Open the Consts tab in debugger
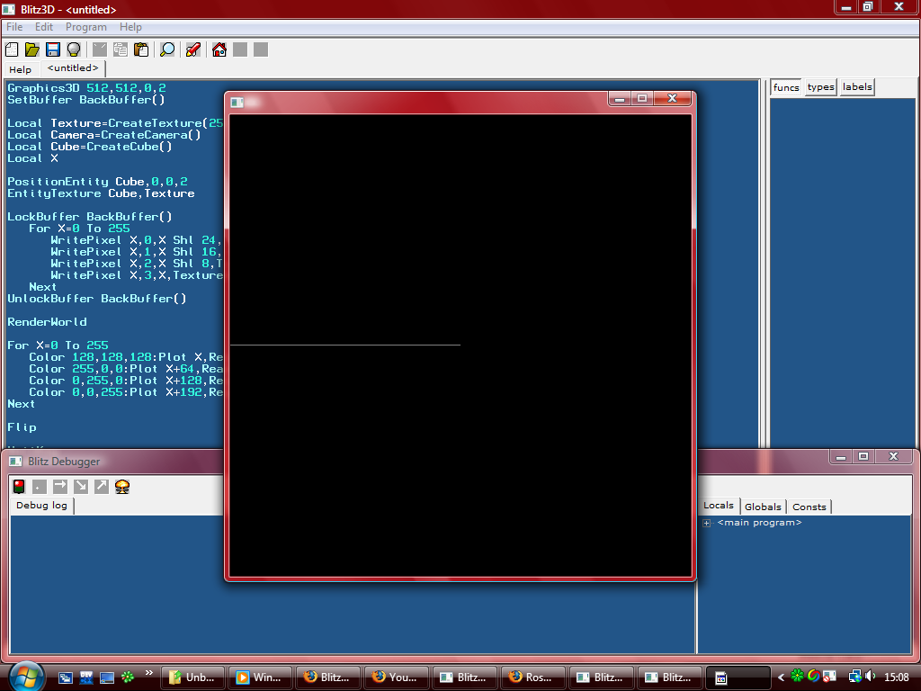This screenshot has width=921, height=691. 809,507
